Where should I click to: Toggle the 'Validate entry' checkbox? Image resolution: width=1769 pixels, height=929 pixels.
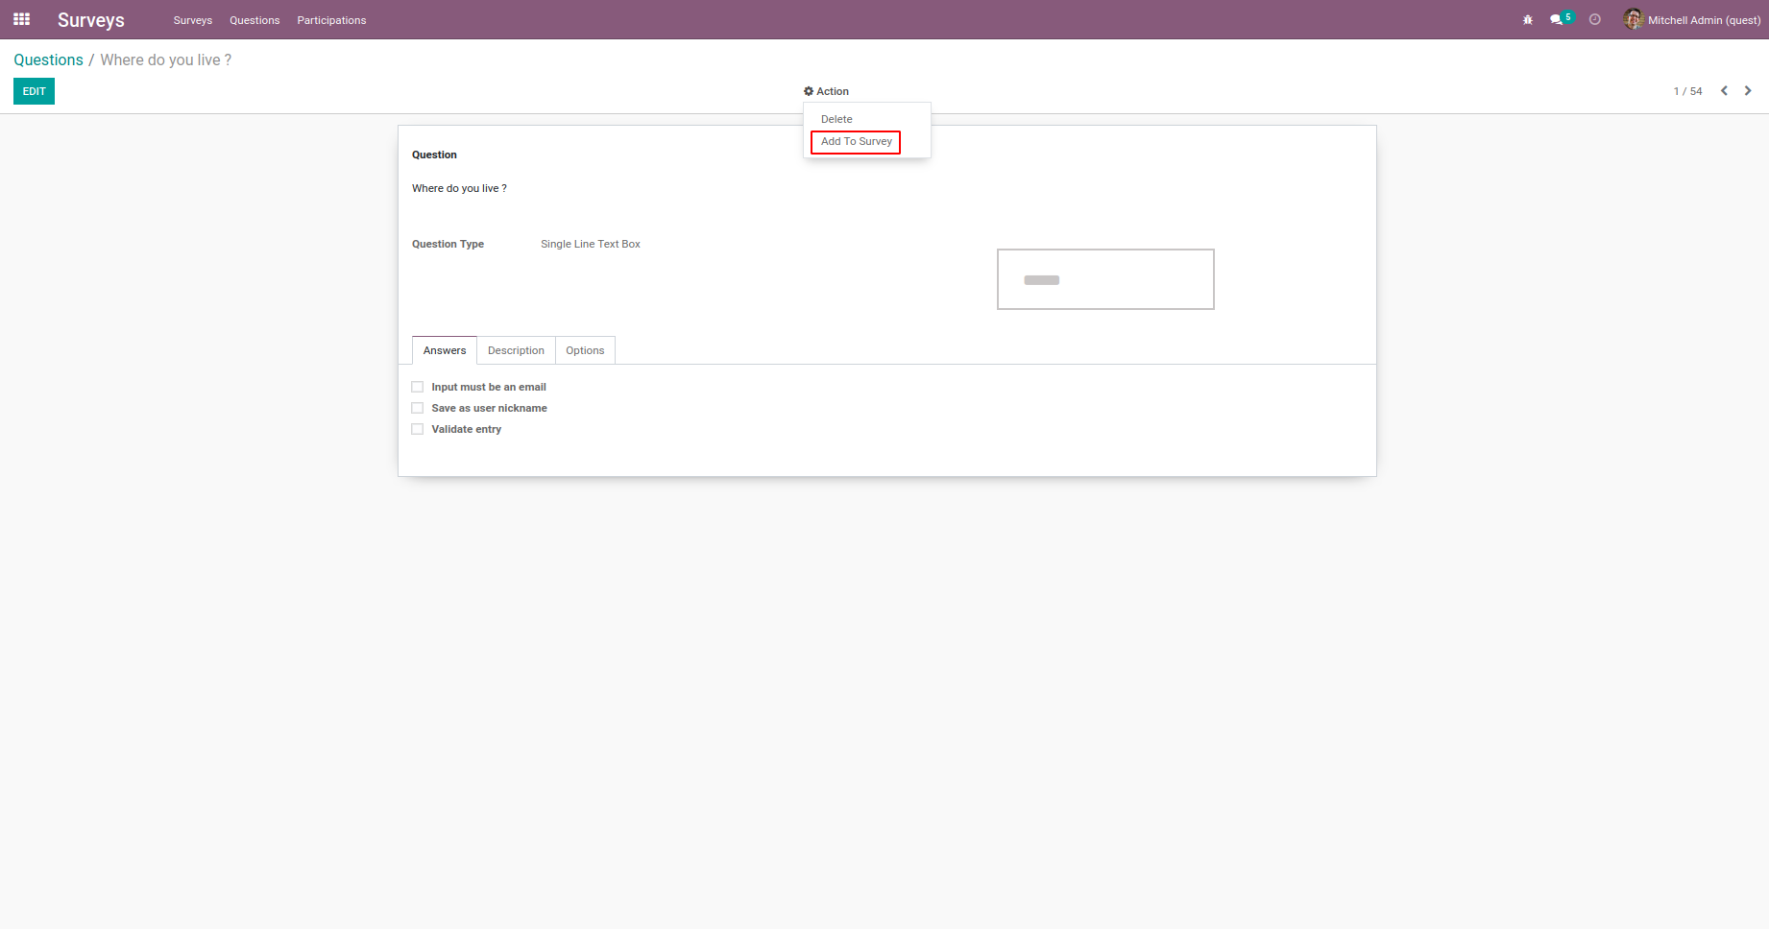pos(418,429)
